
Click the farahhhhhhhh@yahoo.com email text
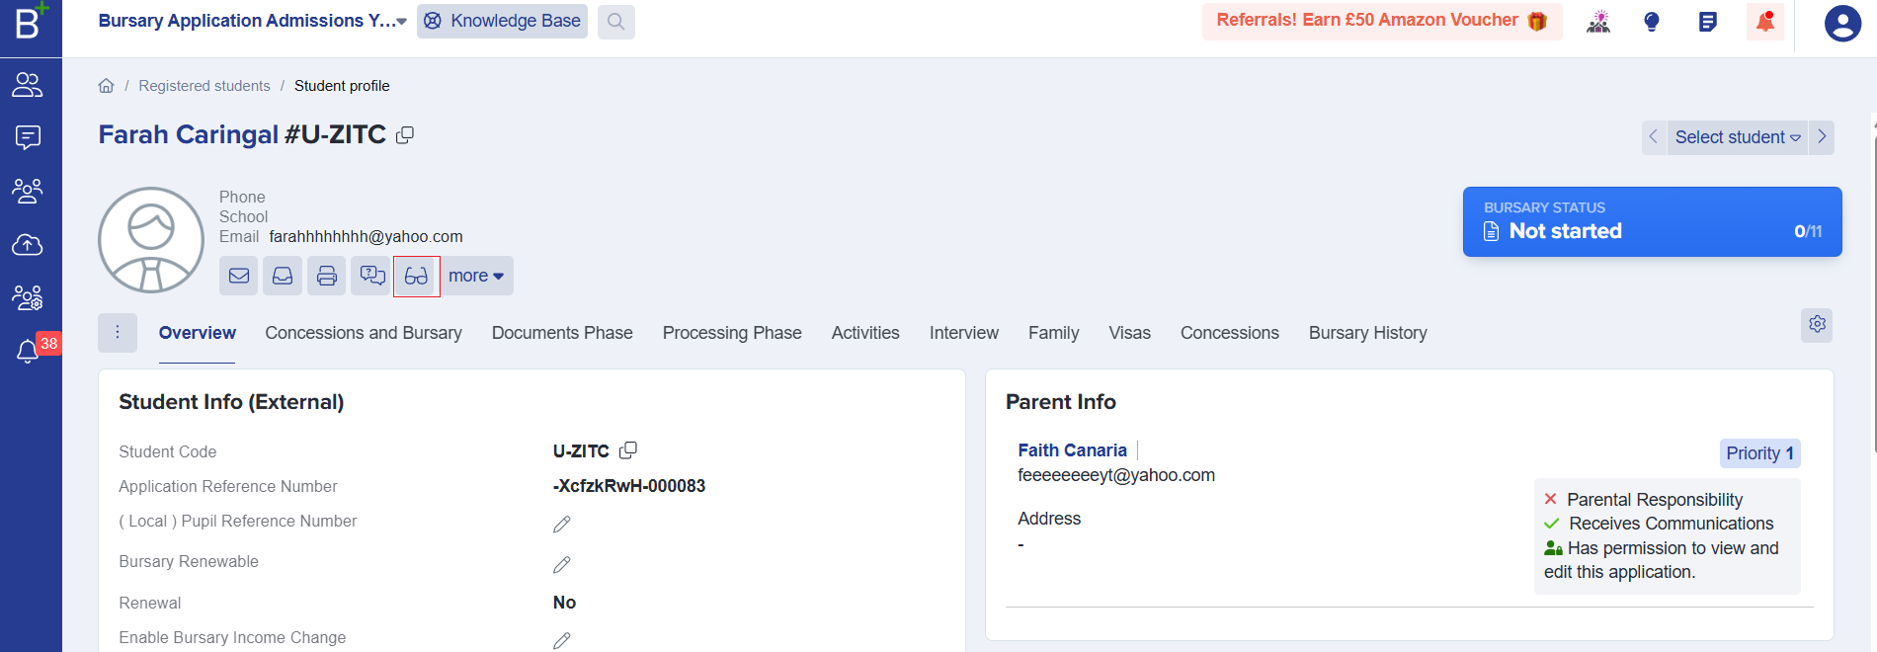366,237
